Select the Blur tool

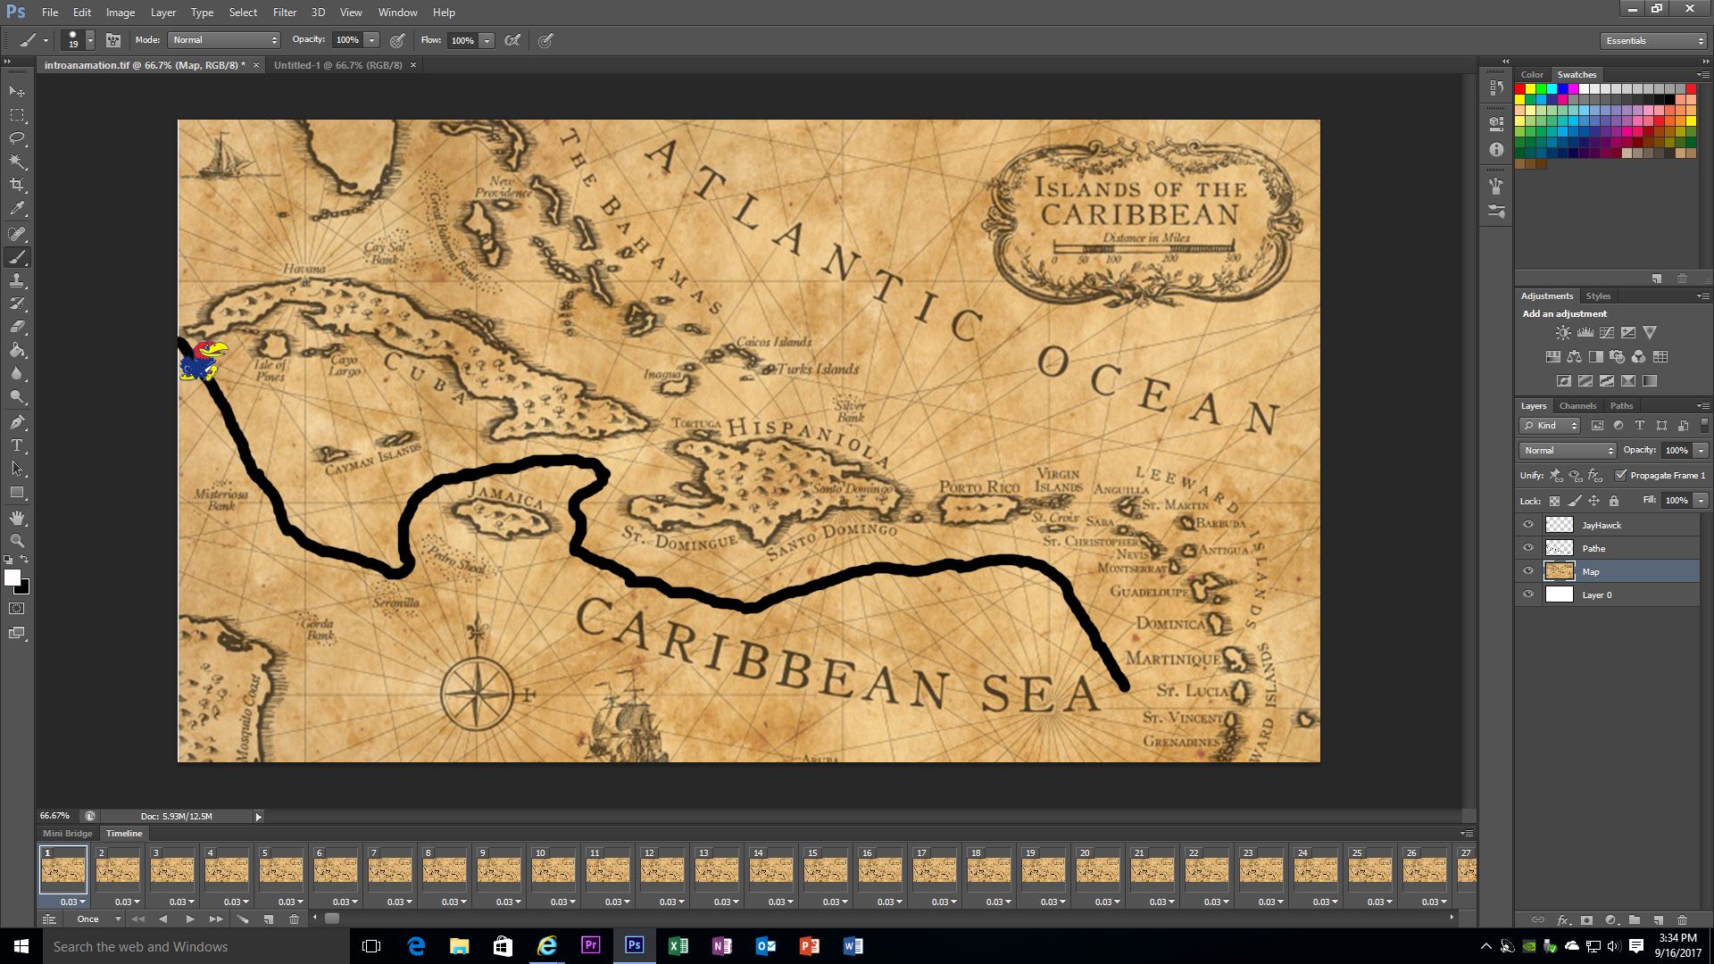17,373
